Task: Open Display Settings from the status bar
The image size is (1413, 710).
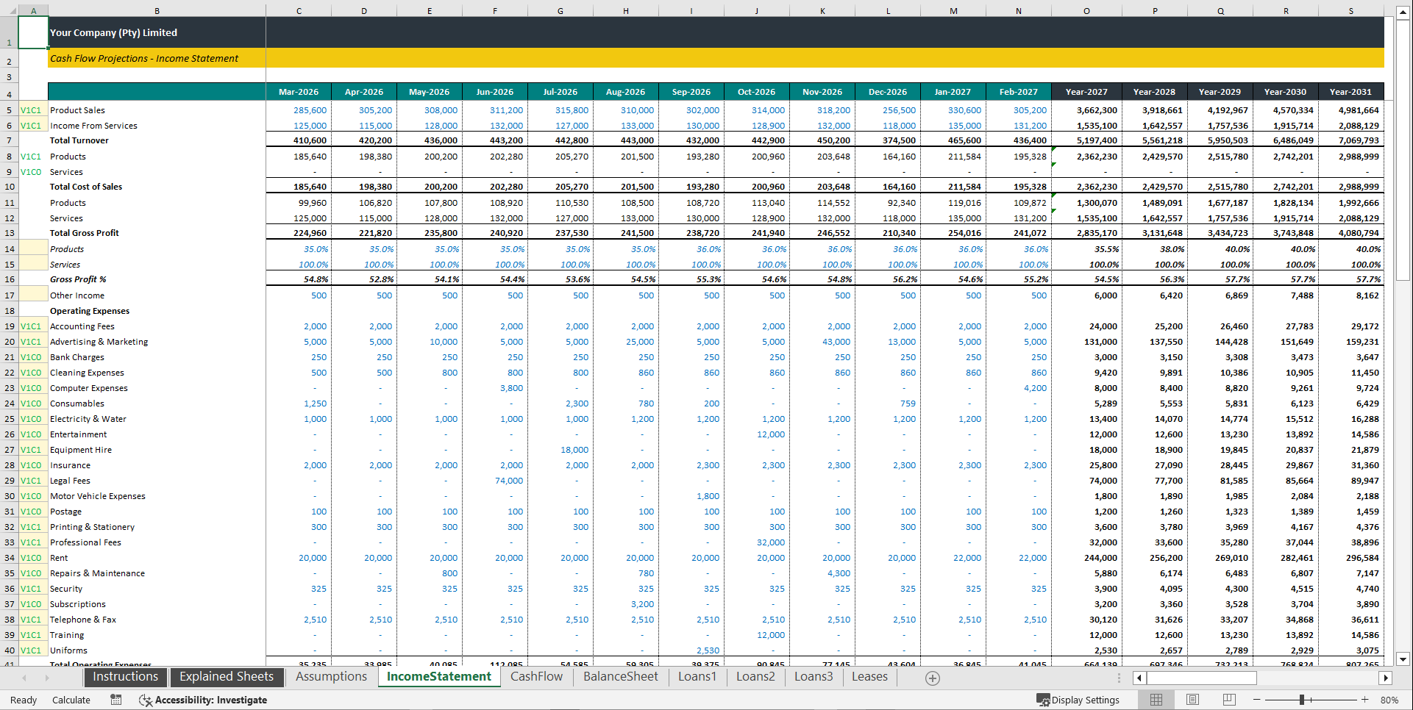Action: point(1078,700)
